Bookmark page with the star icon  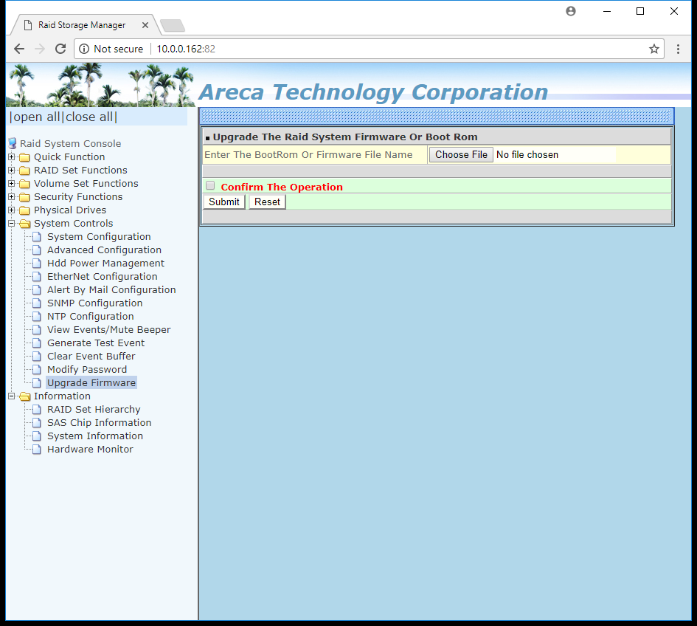tap(654, 49)
